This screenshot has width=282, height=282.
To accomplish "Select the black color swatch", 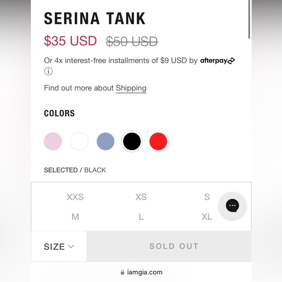I will click(132, 141).
